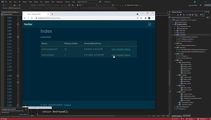Open CategoryController.cs in Solution Explorer
211x120 pixels.
click(187, 39)
